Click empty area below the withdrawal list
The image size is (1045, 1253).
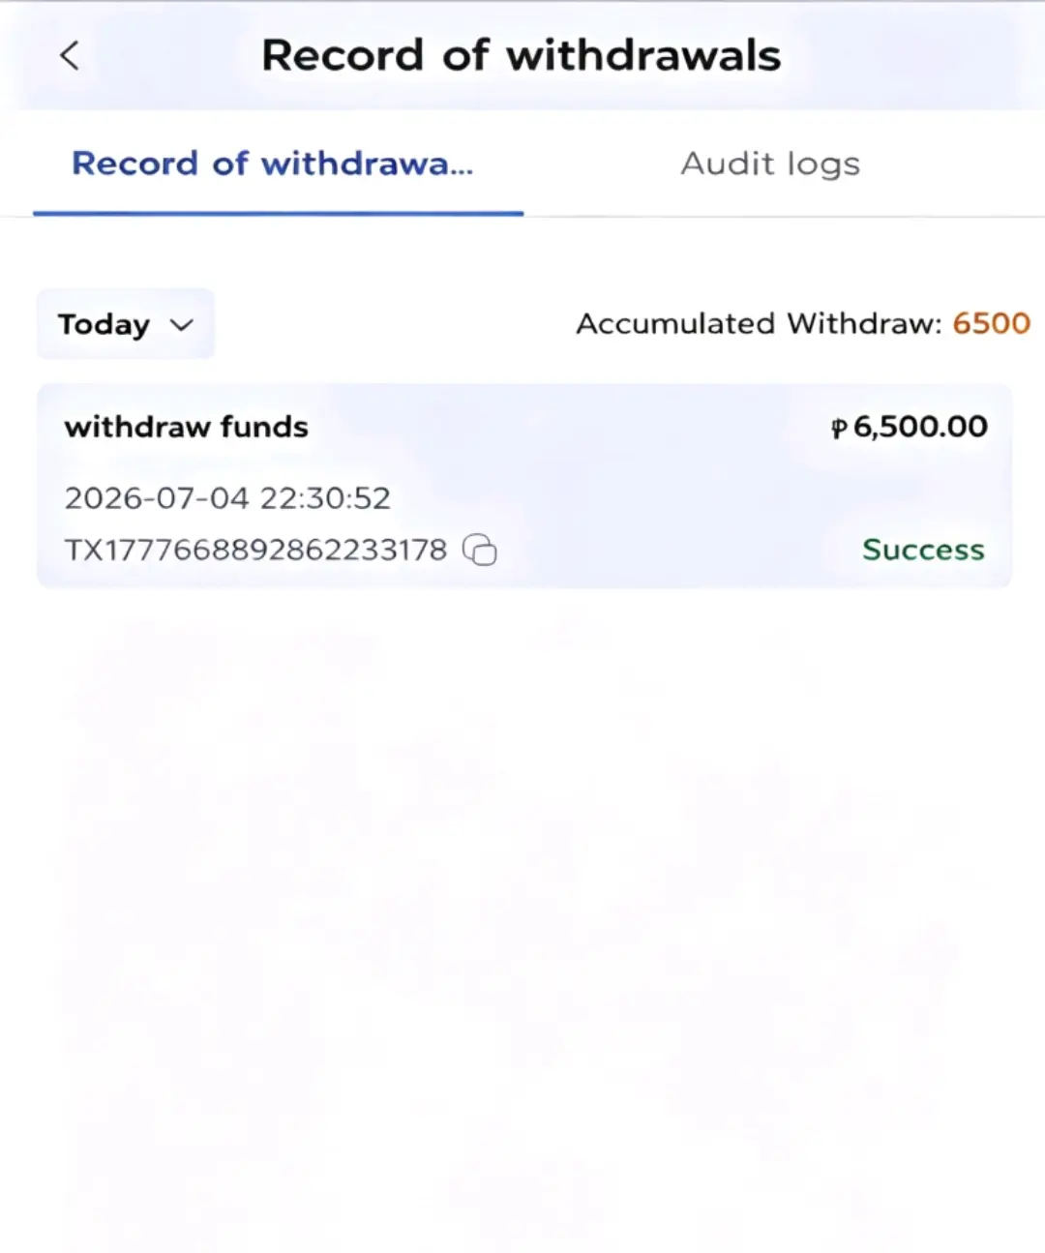(522, 919)
